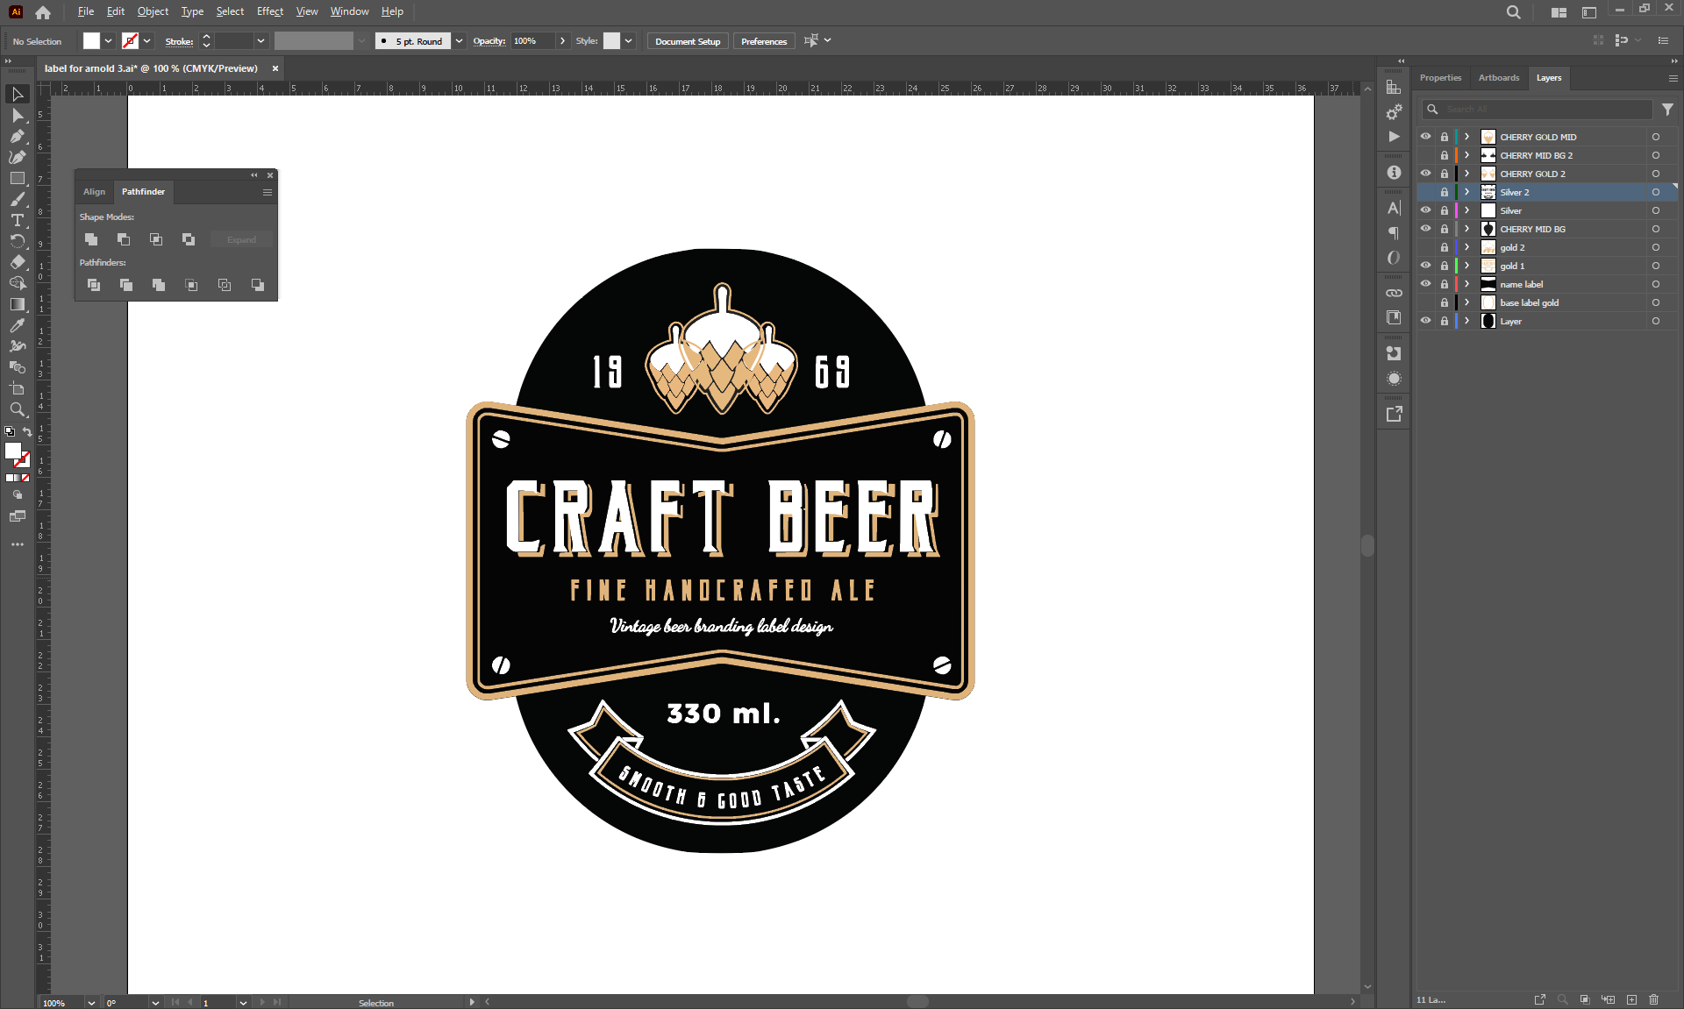Select the Pen tool
The height and width of the screenshot is (1009, 1684).
[x=18, y=136]
